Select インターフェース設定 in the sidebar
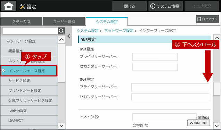The width and height of the screenshot is (221, 130). pos(29,71)
